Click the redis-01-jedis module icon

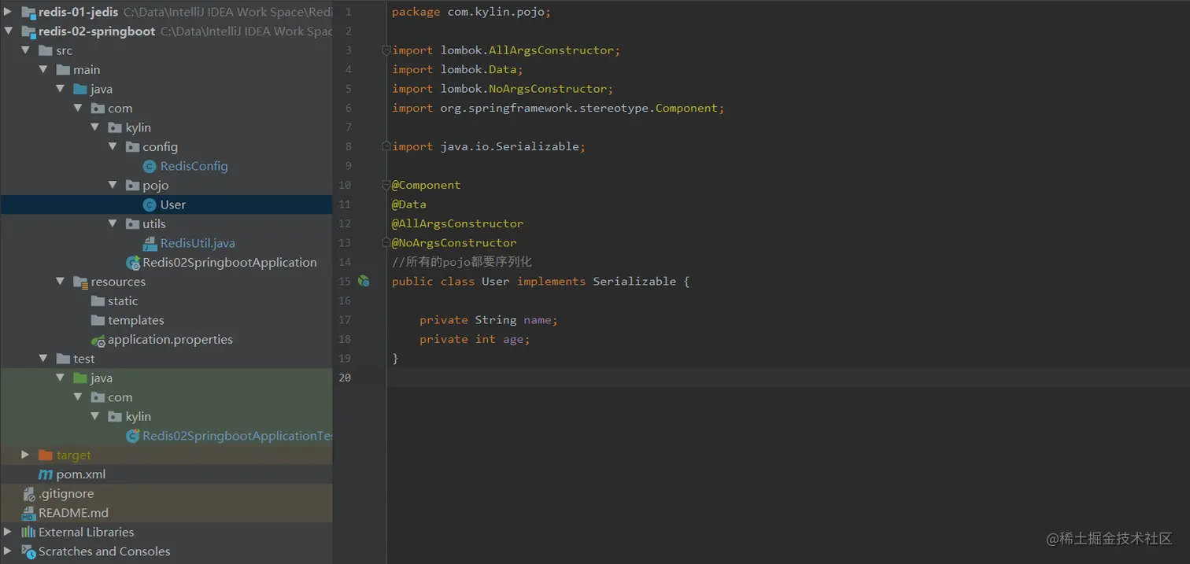(x=28, y=12)
